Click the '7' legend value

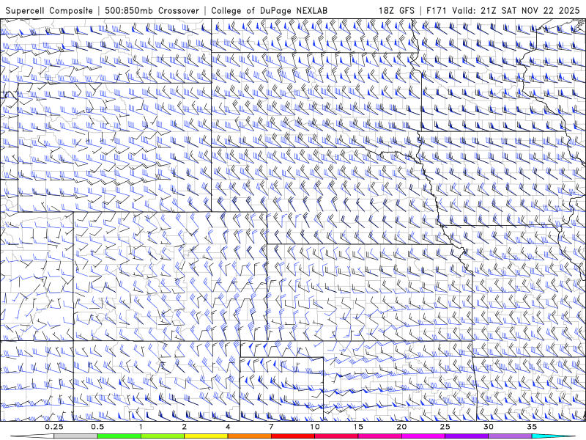271,427
